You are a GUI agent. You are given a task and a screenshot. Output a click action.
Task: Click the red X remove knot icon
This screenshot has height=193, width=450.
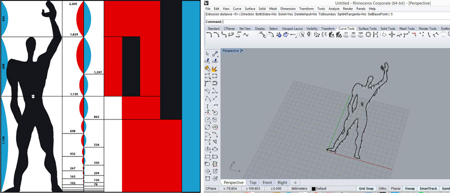pos(414,35)
